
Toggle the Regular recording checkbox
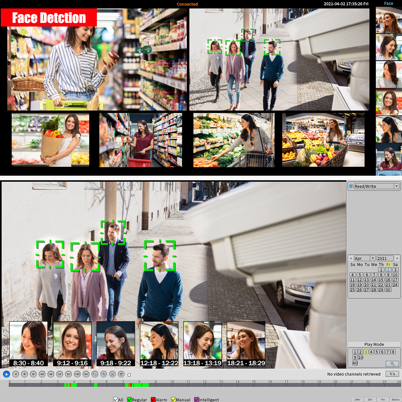pyautogui.click(x=130, y=400)
